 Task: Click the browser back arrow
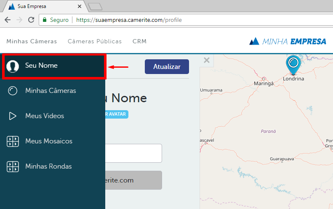click(8, 20)
